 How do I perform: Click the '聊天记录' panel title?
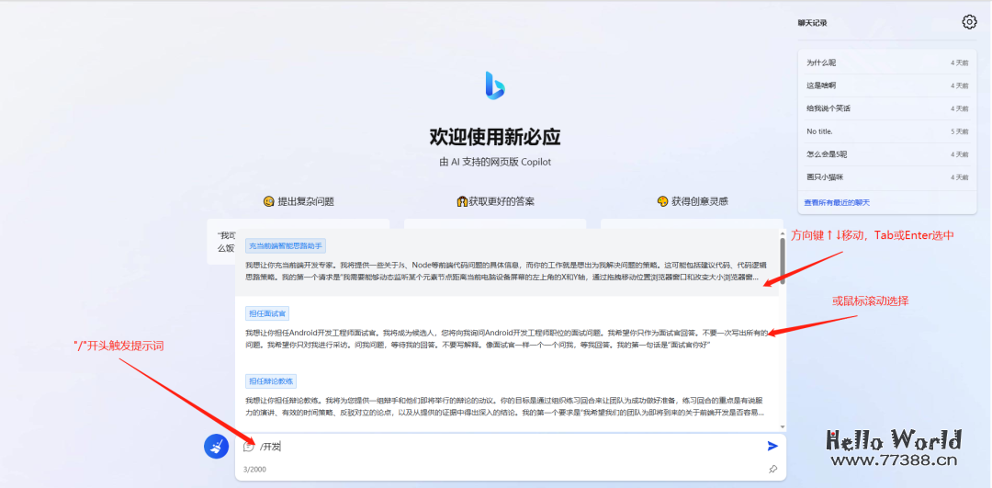pos(812,23)
